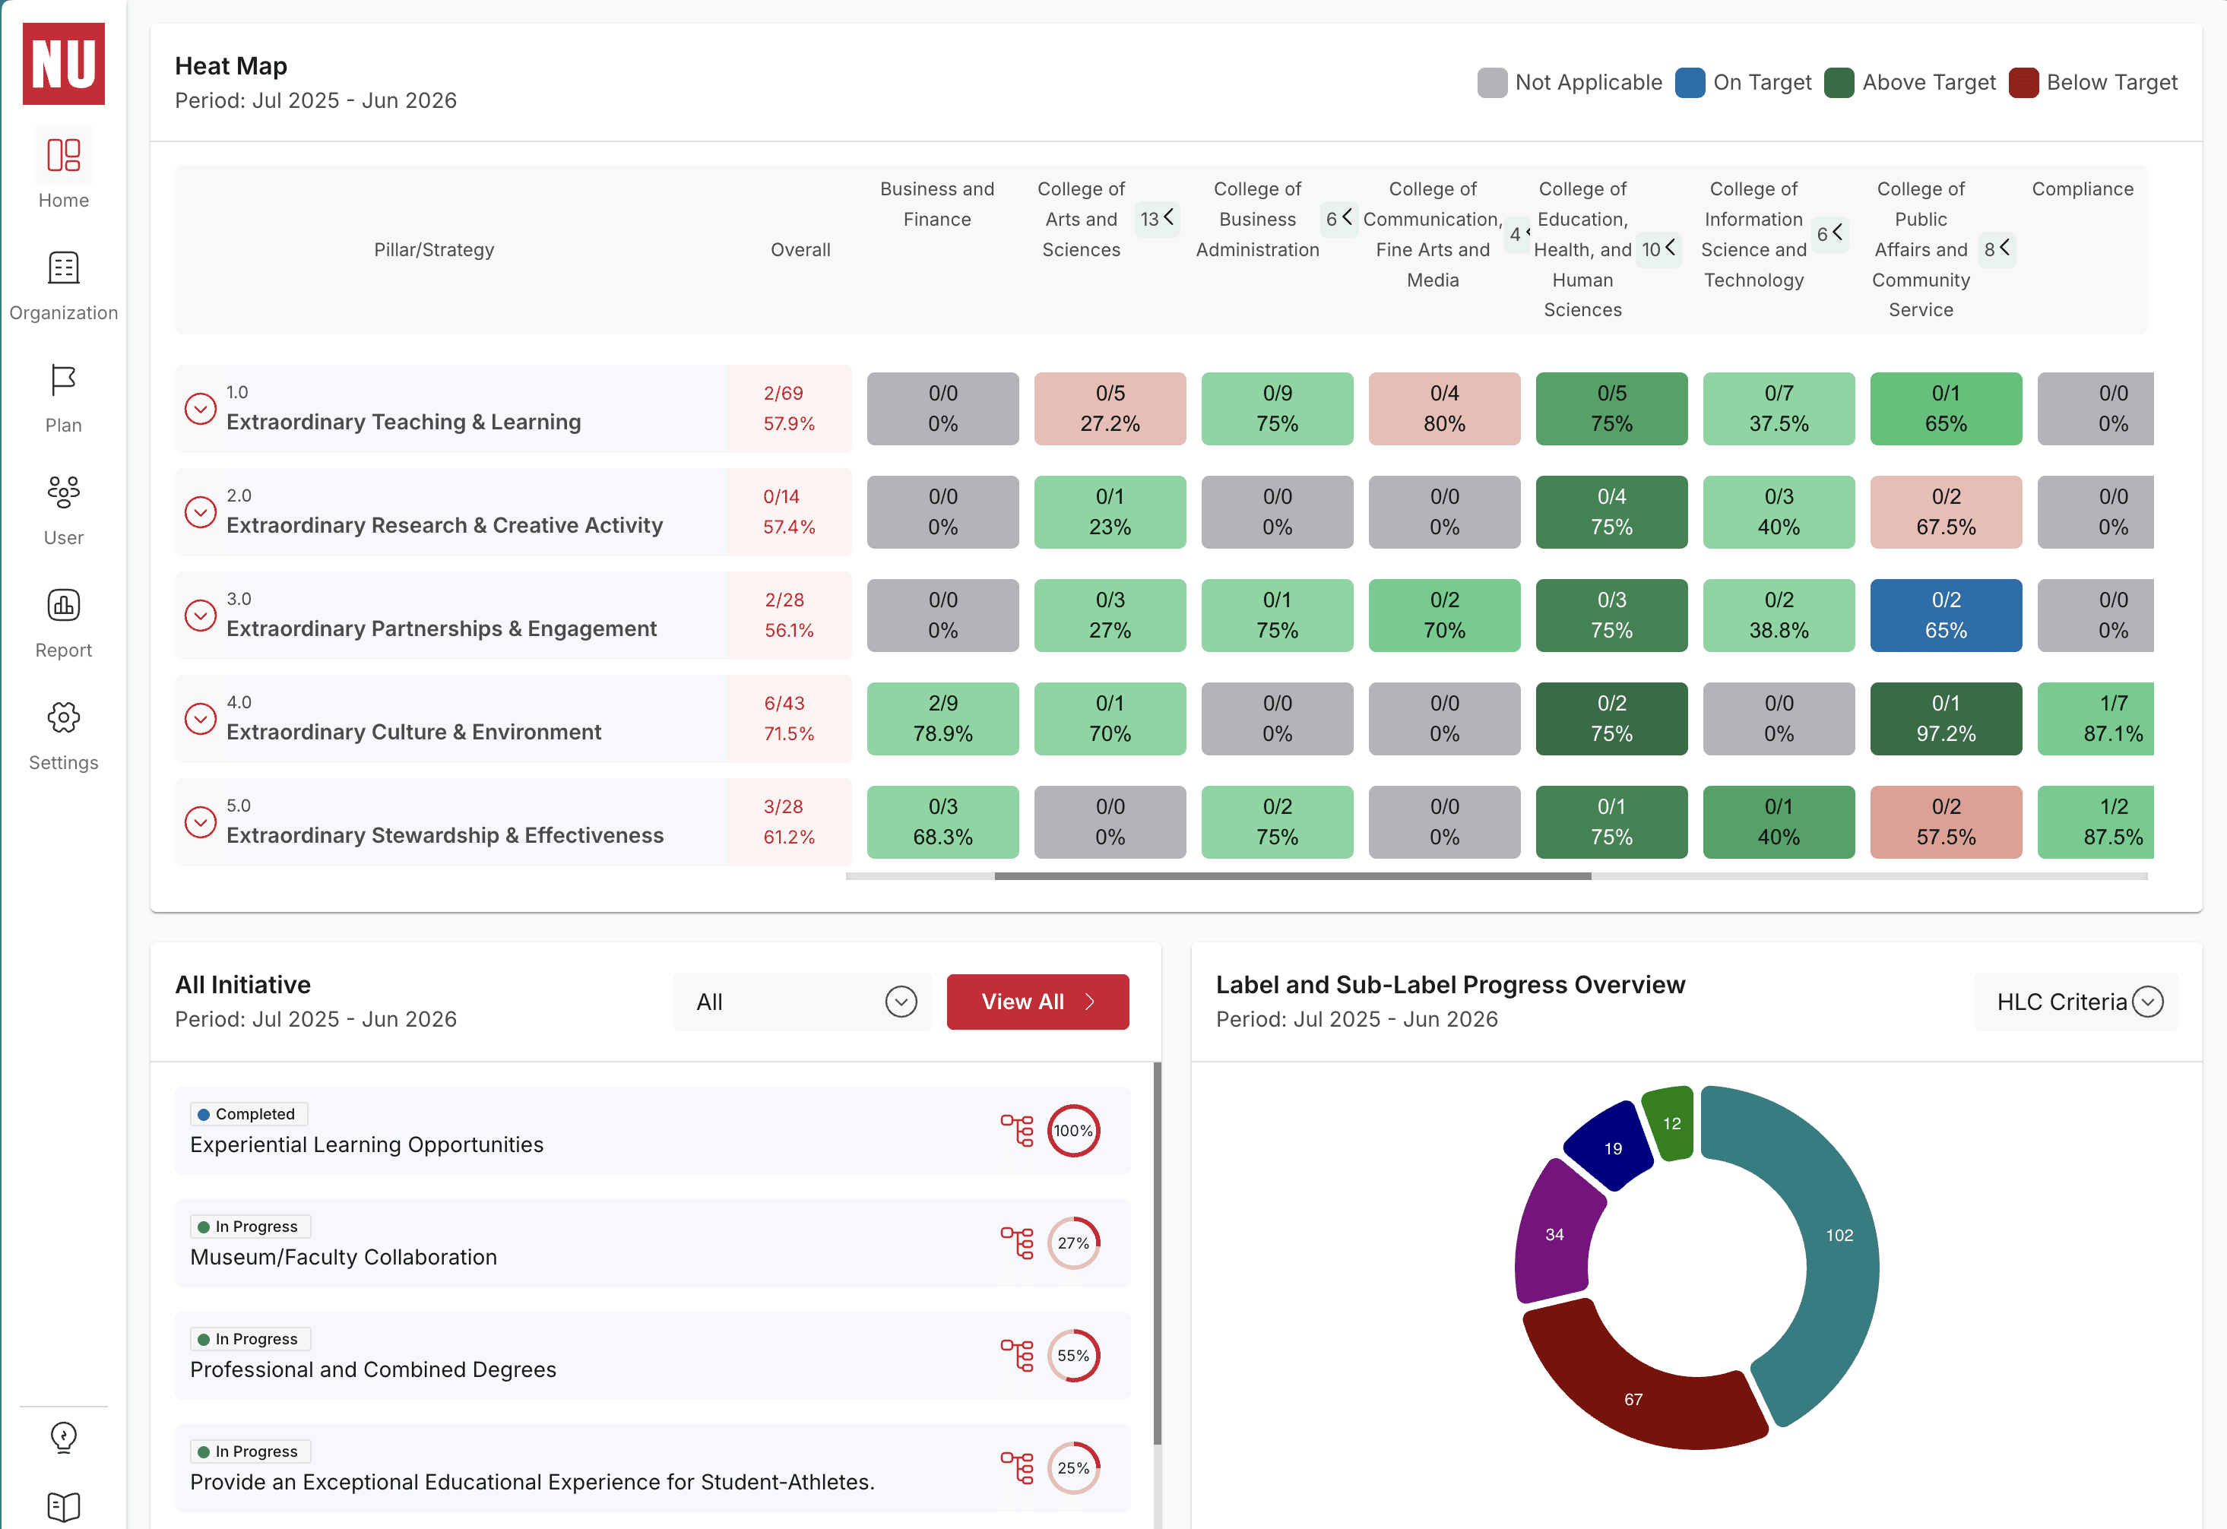2227x1529 pixels.
Task: Click the lightbulb help icon
Action: [63, 1436]
